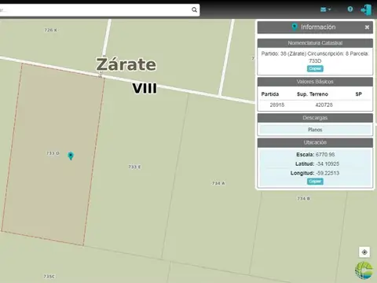The image size is (377, 283).
Task: Open the mail dropdown in top bar
Action: pyautogui.click(x=325, y=9)
